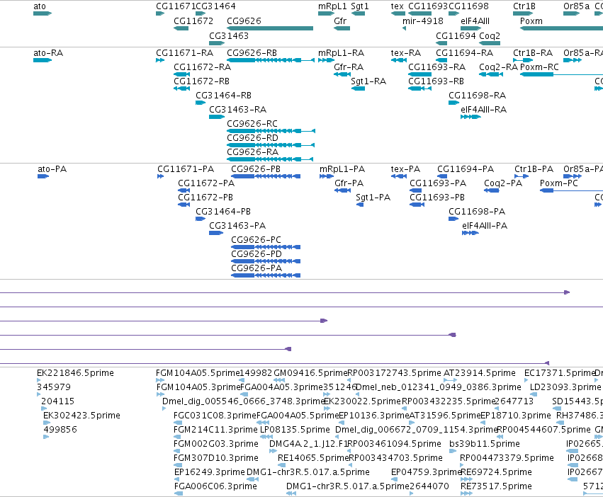Click the mRpL1-RA transcript label
603x497 pixels.
pos(341,52)
